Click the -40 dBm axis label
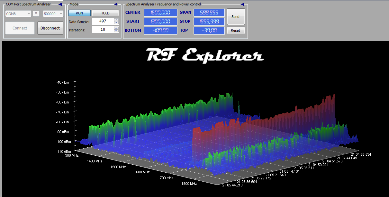389x197 pixels. coord(62,82)
